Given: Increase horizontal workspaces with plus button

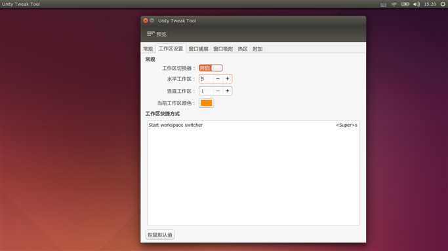Looking at the screenshot, I should 228,79.
